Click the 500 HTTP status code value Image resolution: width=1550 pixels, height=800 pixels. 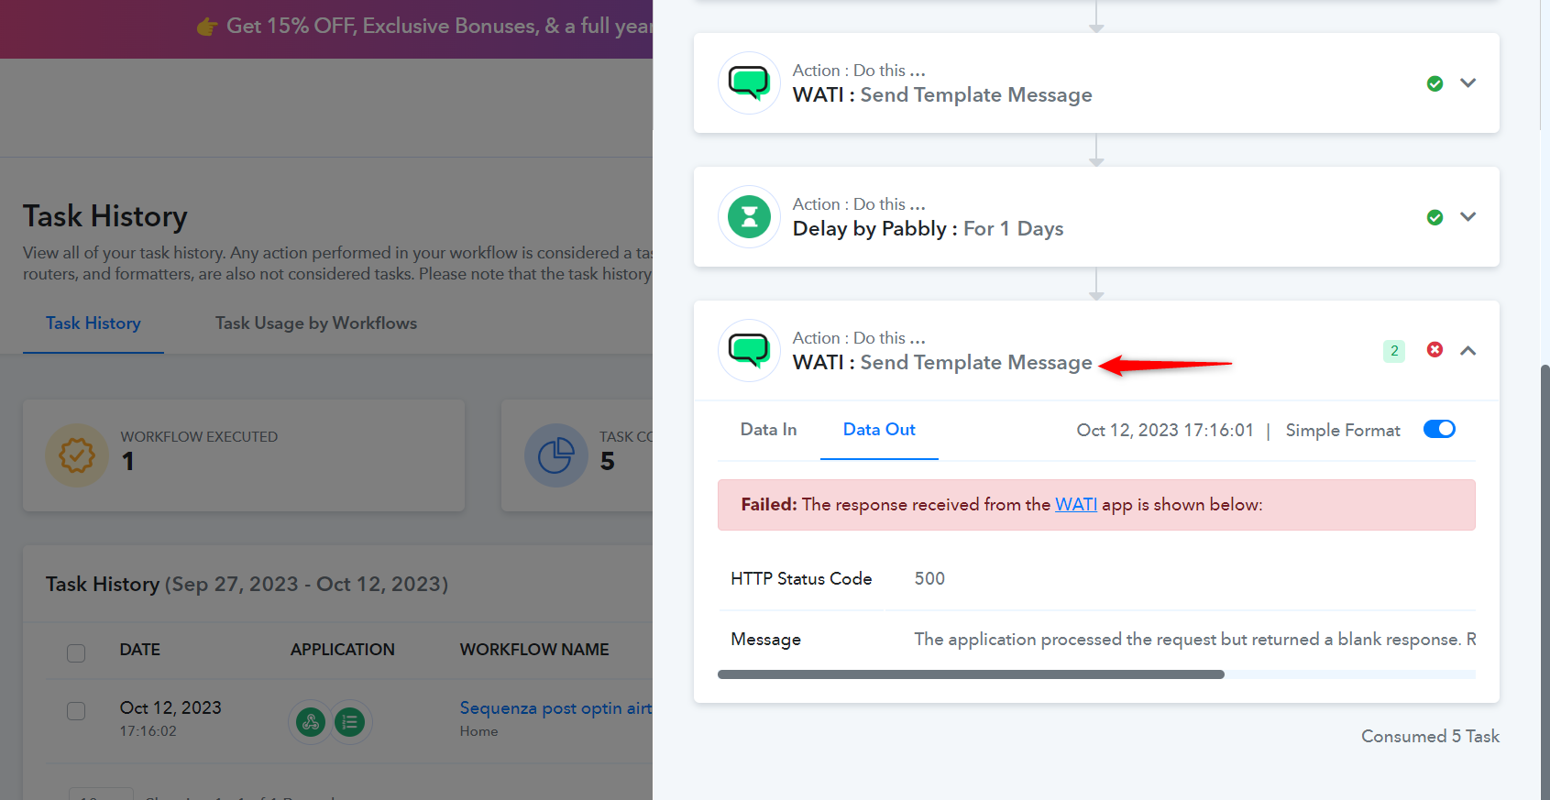[929, 579]
